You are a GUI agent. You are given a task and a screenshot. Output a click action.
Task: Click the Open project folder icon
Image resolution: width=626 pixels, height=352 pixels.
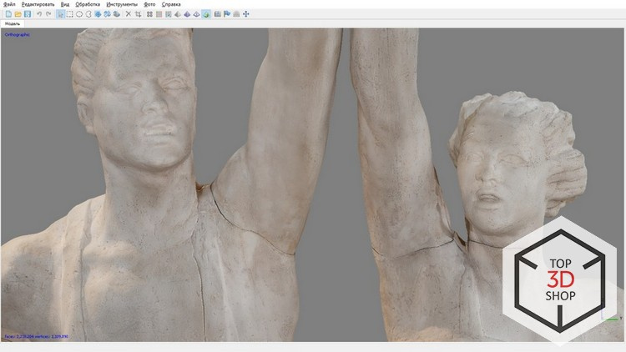pyautogui.click(x=18, y=14)
